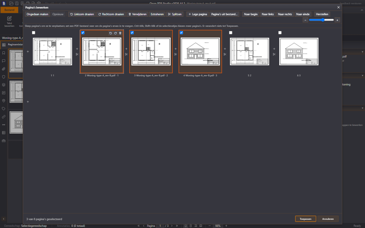365x228 pixels.
Task: Open the Comments sidebar panel
Action: pos(4,61)
